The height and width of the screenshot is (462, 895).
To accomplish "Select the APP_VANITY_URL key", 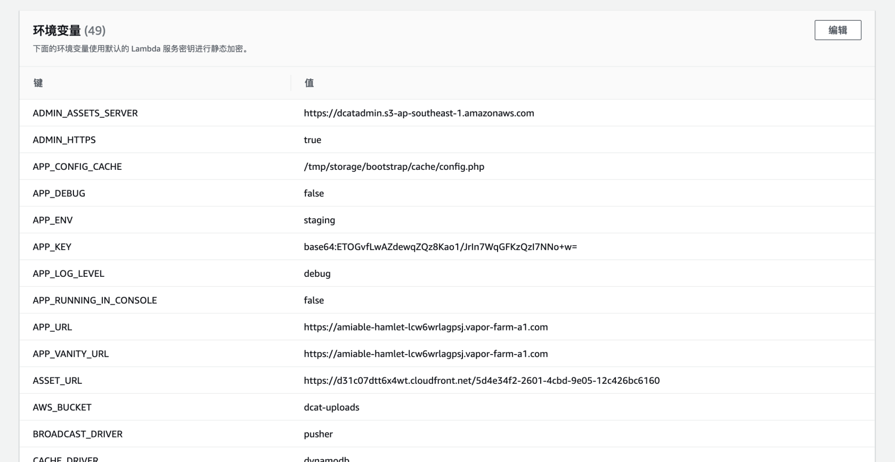I will coord(70,353).
